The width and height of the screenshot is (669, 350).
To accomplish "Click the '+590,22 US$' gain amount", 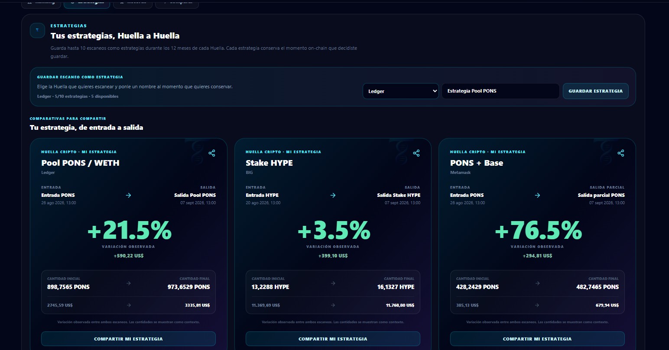I will (129, 256).
